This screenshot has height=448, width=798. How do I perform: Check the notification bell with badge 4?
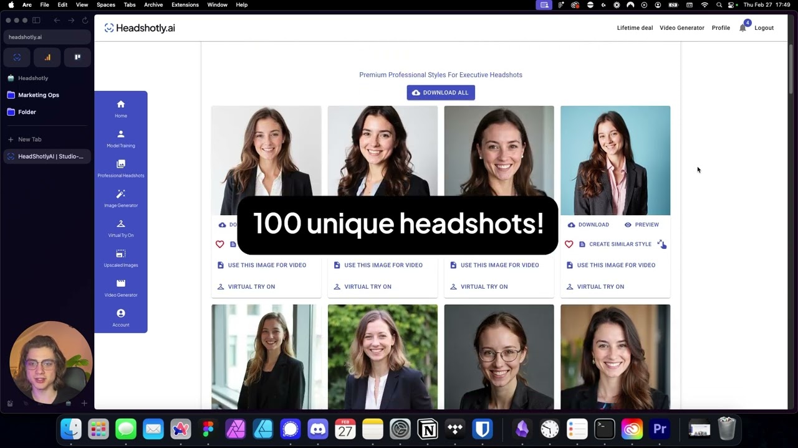click(743, 28)
